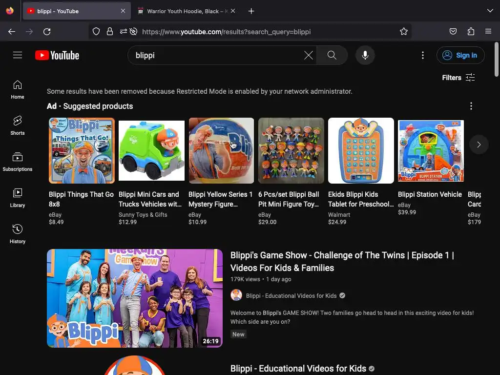Click the Firefox icon in the tab bar
The width and height of the screenshot is (500, 375).
coord(10,11)
